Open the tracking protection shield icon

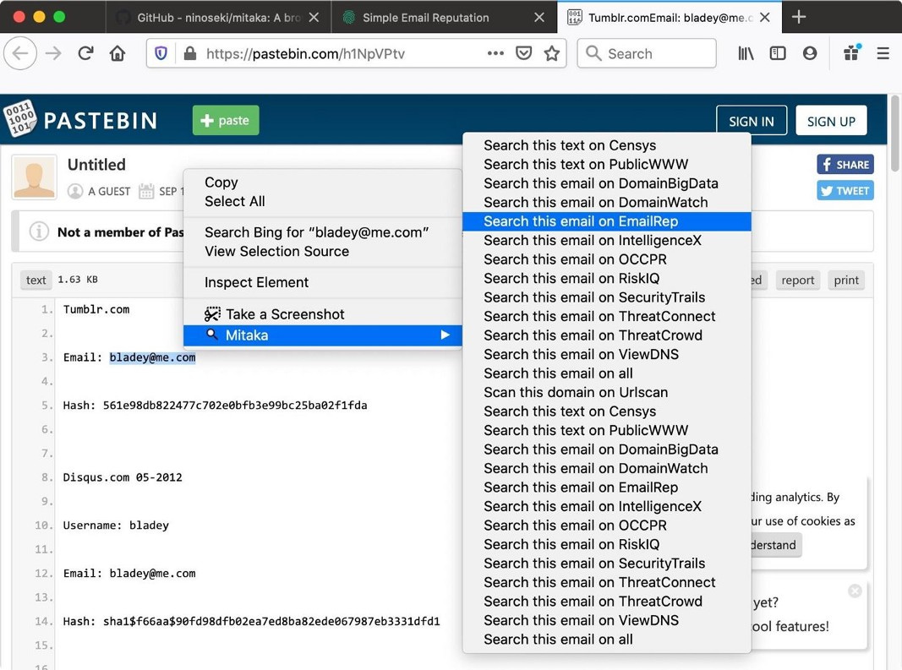161,53
